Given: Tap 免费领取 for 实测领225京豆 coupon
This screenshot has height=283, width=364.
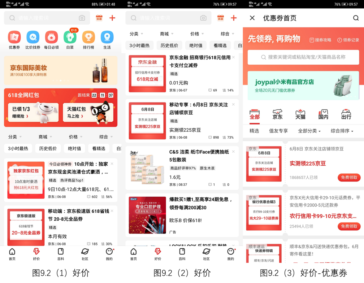Looking at the screenshot, I should pyautogui.click(x=349, y=177).
